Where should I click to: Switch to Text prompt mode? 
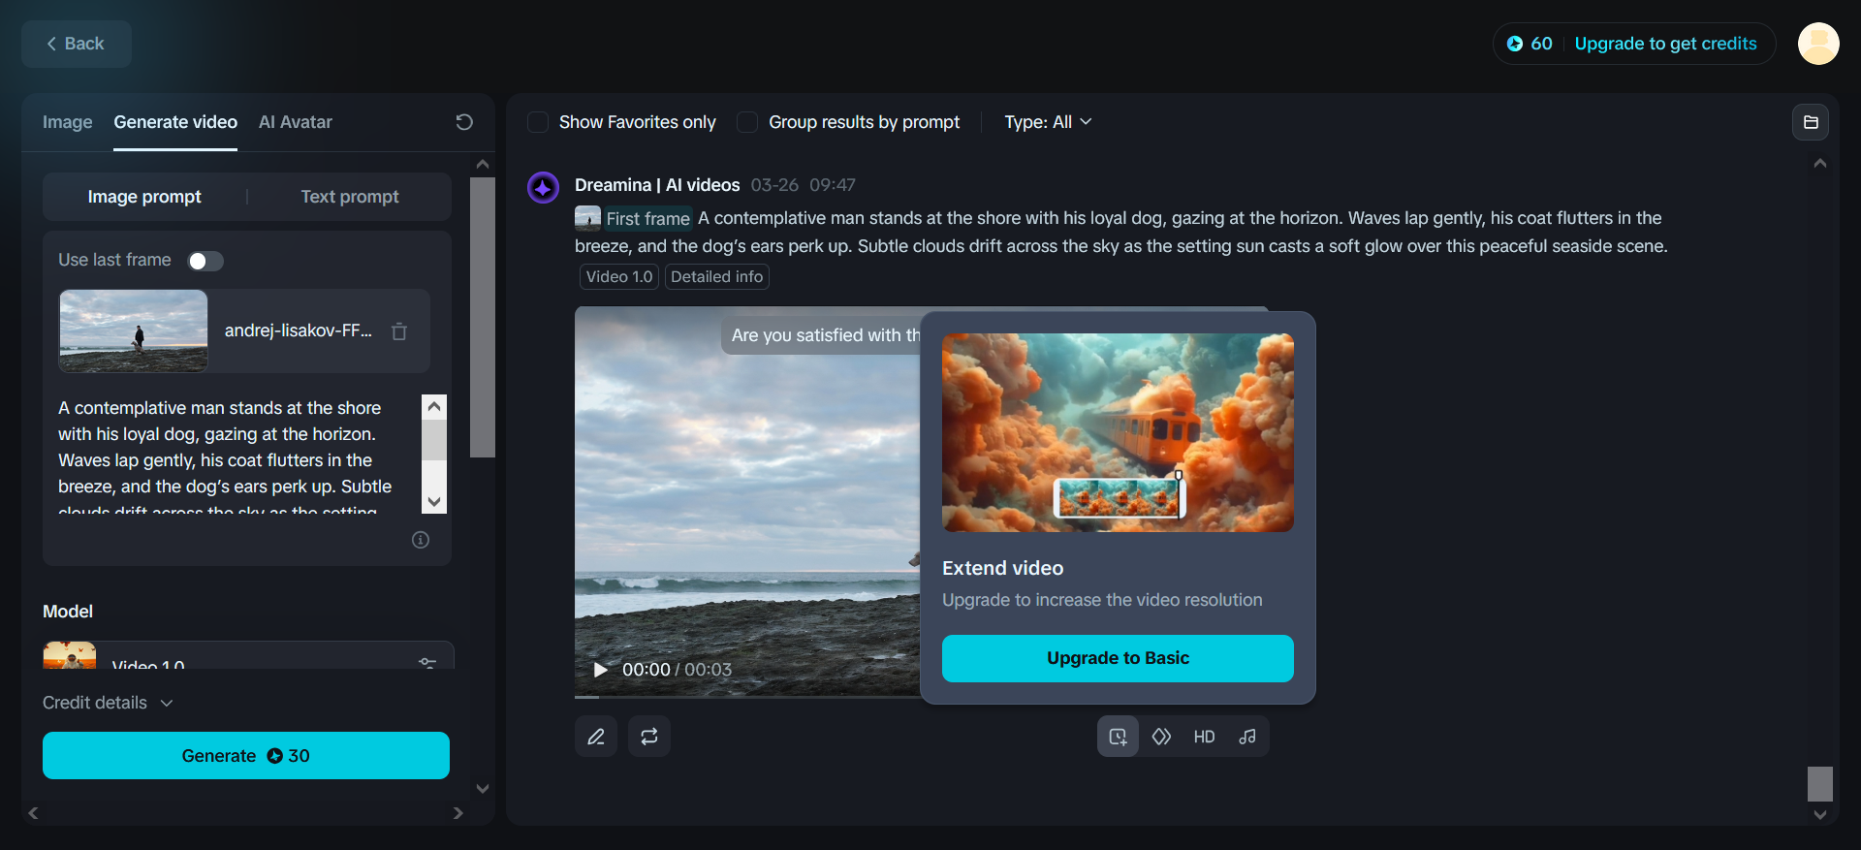pyautogui.click(x=350, y=197)
